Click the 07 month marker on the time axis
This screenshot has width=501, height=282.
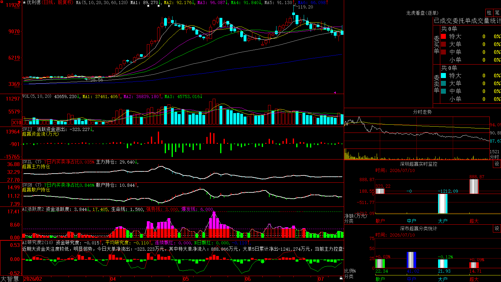click(321, 279)
